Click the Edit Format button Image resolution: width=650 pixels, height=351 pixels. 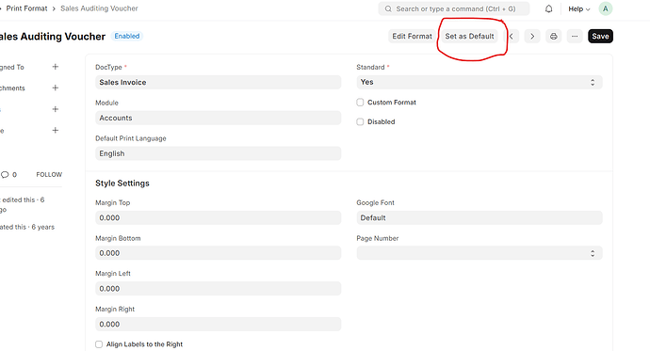tap(412, 37)
